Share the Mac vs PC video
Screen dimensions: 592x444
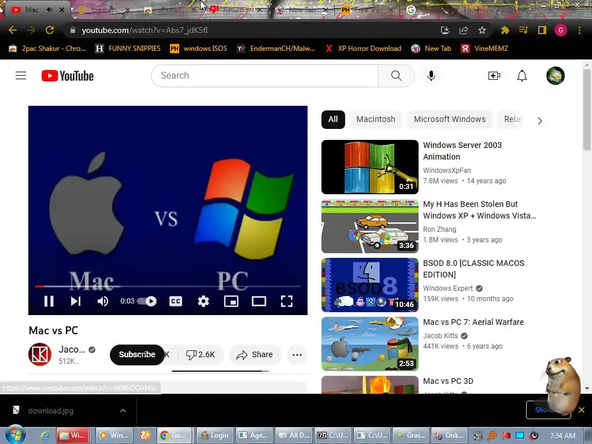coord(254,354)
